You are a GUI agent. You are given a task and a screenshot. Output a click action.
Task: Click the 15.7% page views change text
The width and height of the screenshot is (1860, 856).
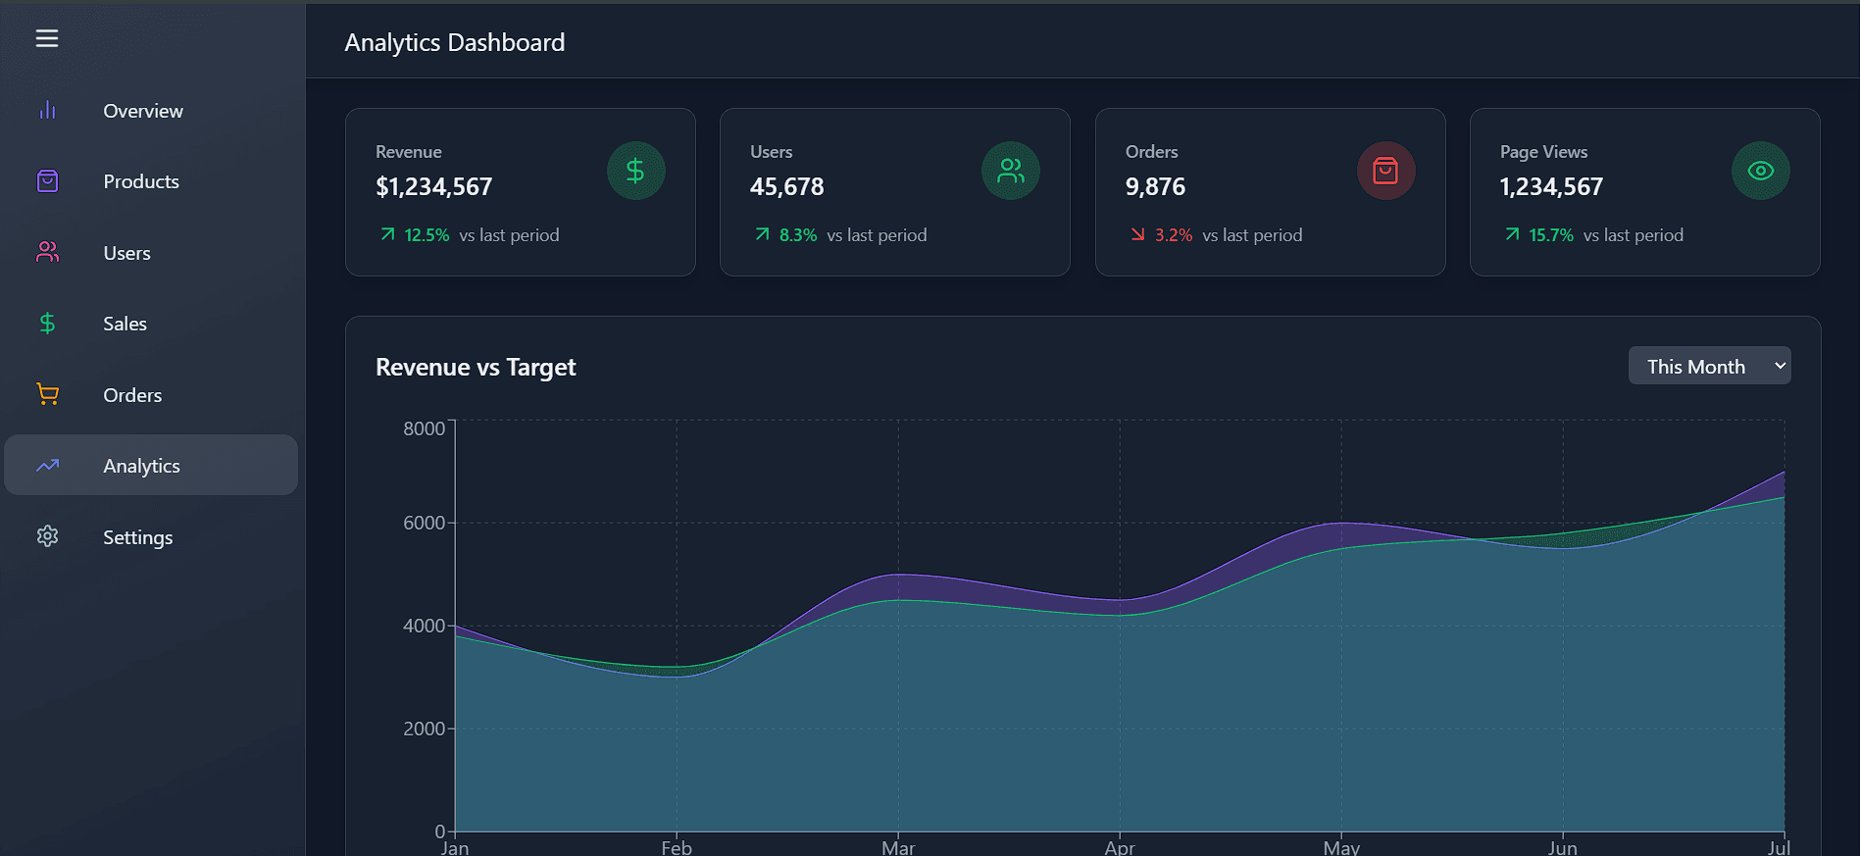pyautogui.click(x=1551, y=235)
